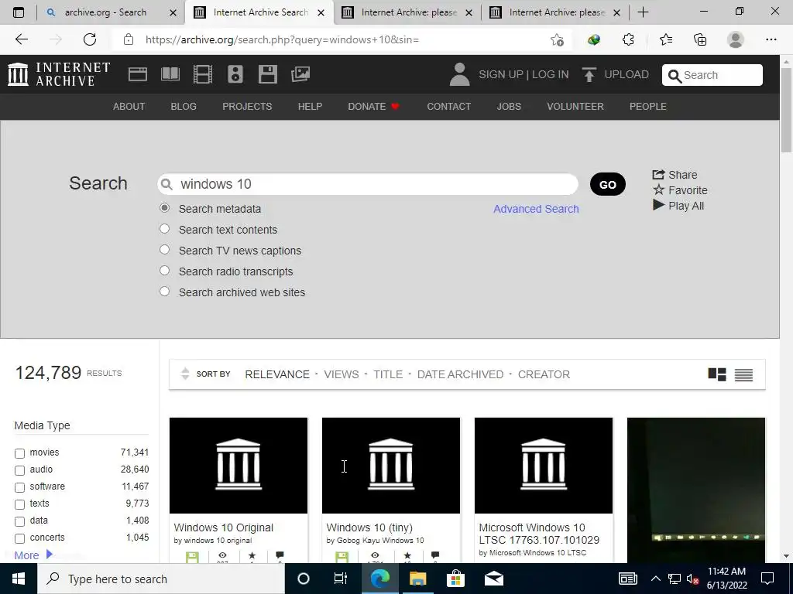Click SIGN UP link in header
Screen dimensions: 793x594
501,75
